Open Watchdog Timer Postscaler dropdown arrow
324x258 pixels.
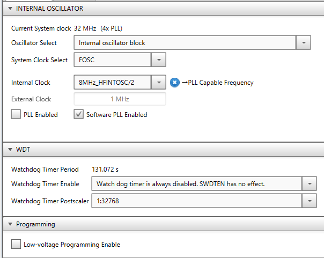(x=309, y=201)
